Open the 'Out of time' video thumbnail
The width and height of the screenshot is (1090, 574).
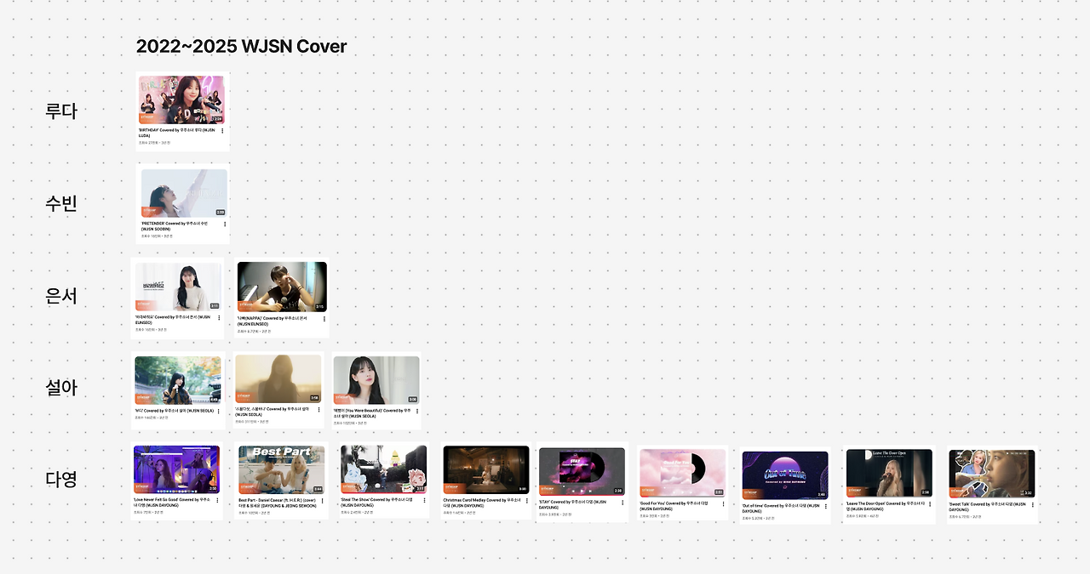tap(785, 475)
